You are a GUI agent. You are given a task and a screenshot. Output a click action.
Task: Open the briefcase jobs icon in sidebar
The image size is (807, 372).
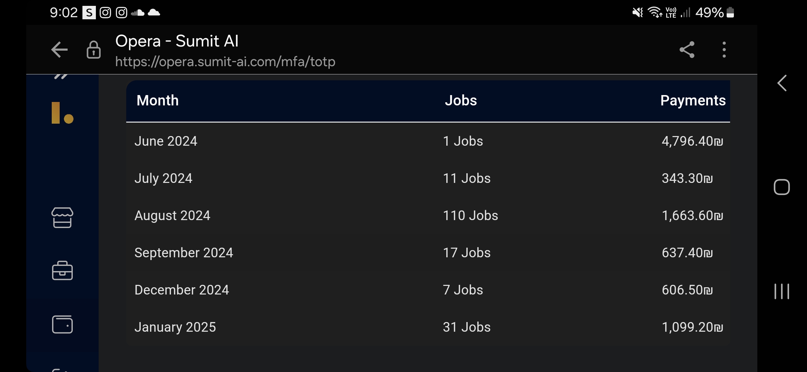(x=62, y=271)
